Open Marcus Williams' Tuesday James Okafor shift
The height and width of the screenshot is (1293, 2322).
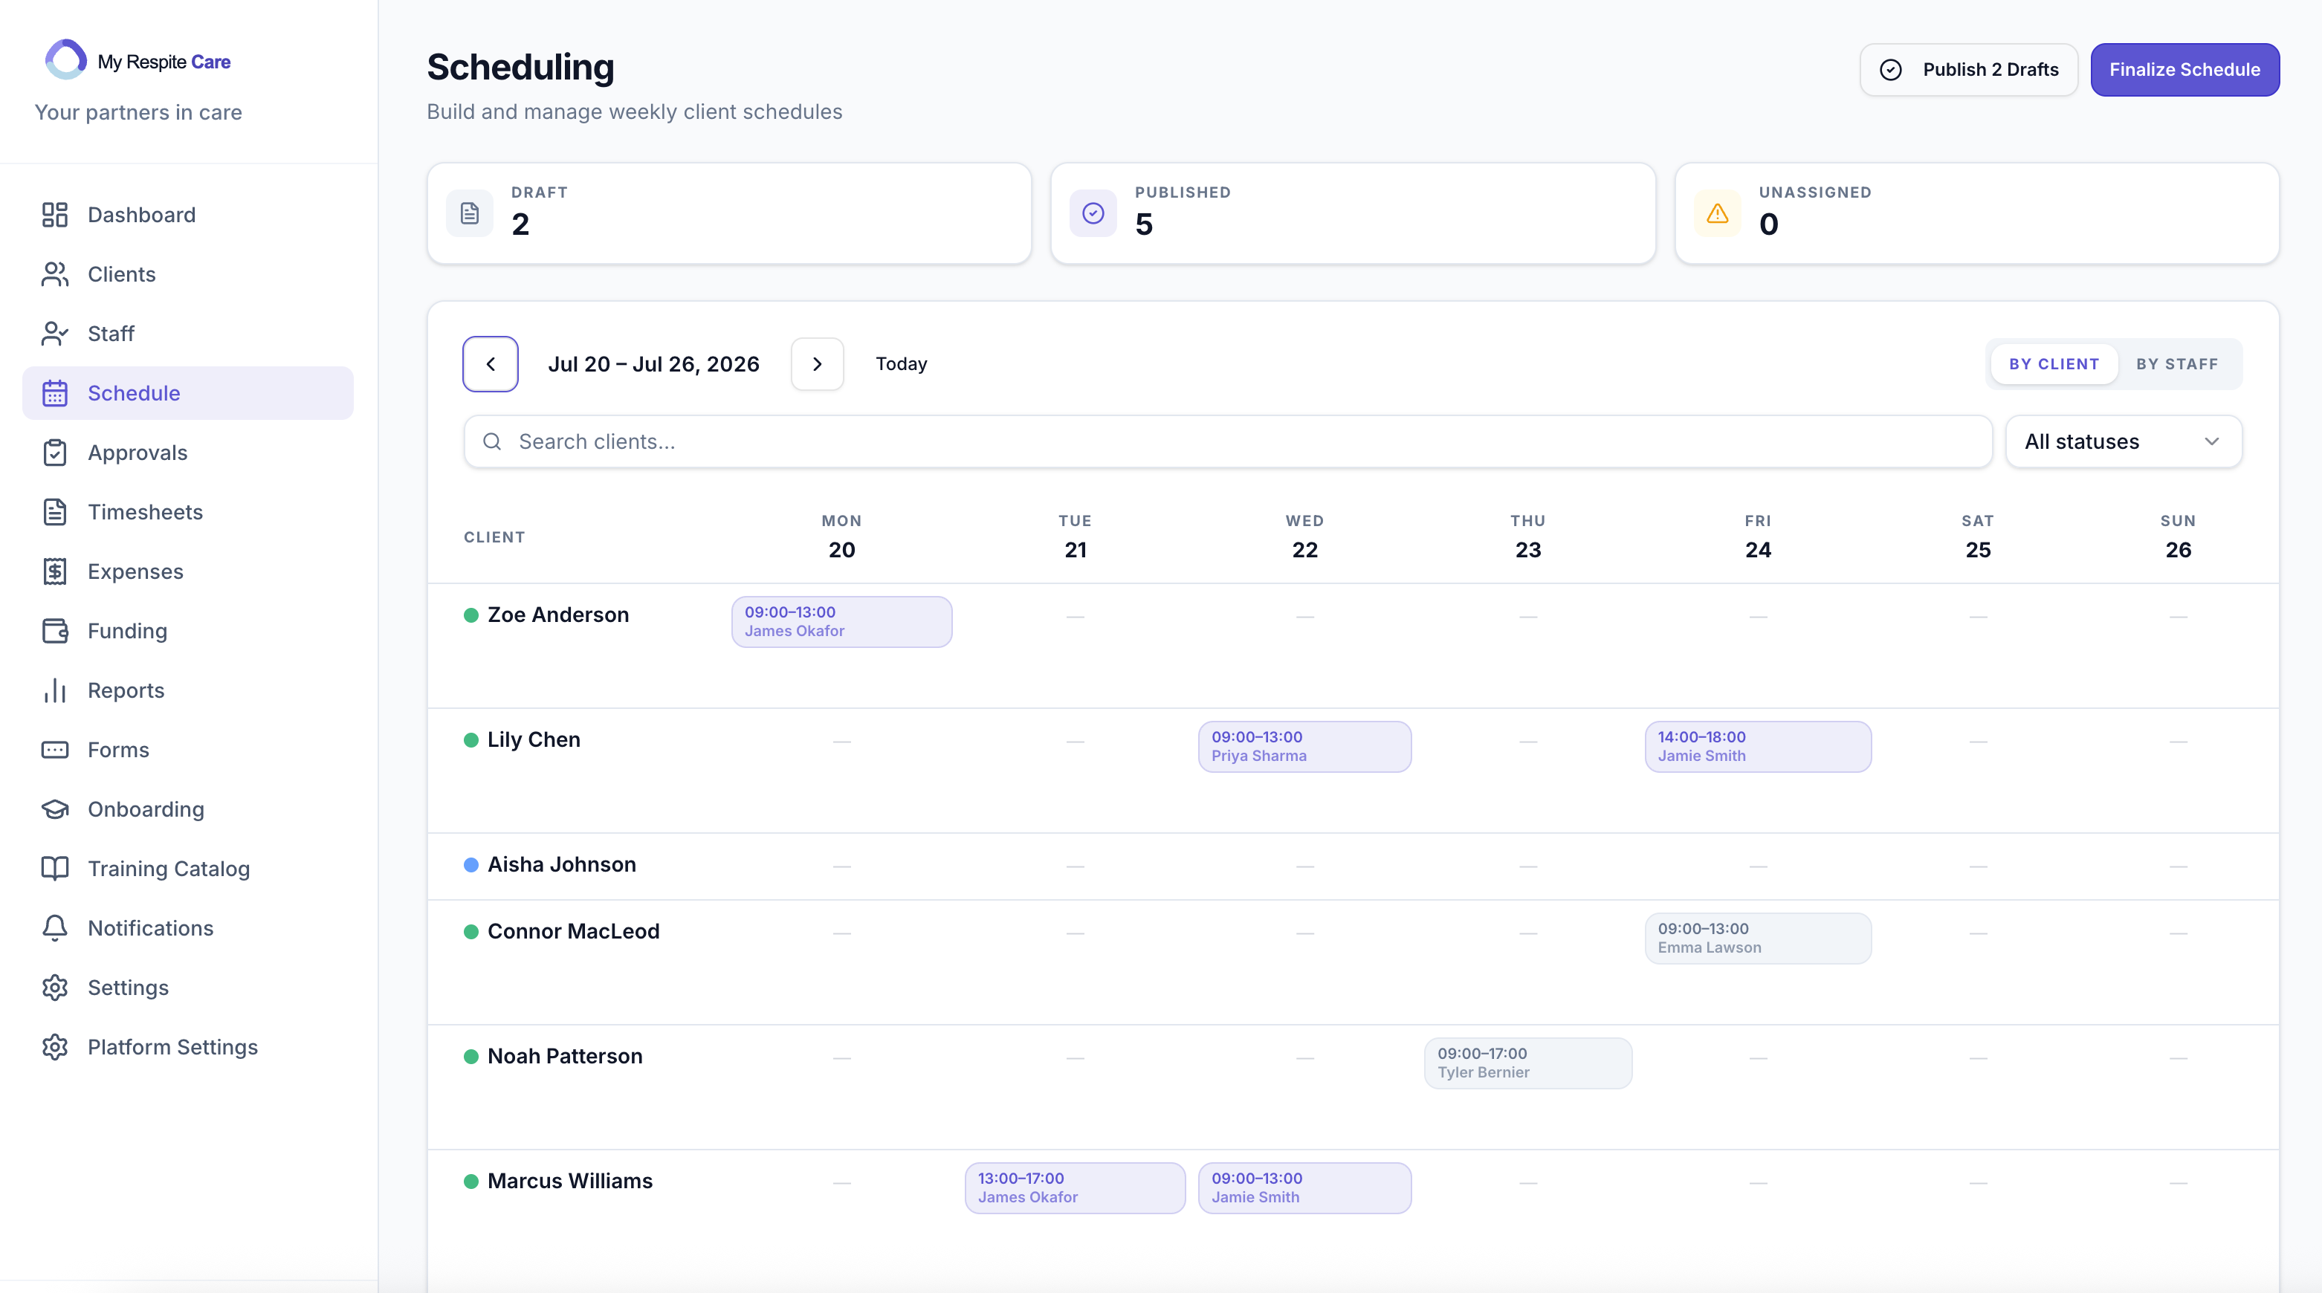tap(1075, 1188)
